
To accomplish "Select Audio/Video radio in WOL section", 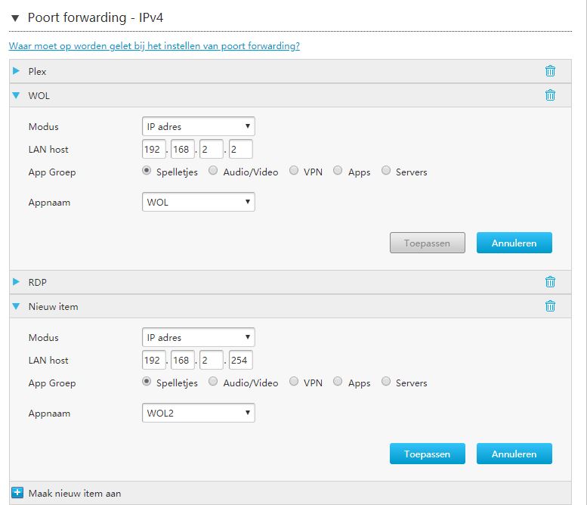I will (213, 170).
